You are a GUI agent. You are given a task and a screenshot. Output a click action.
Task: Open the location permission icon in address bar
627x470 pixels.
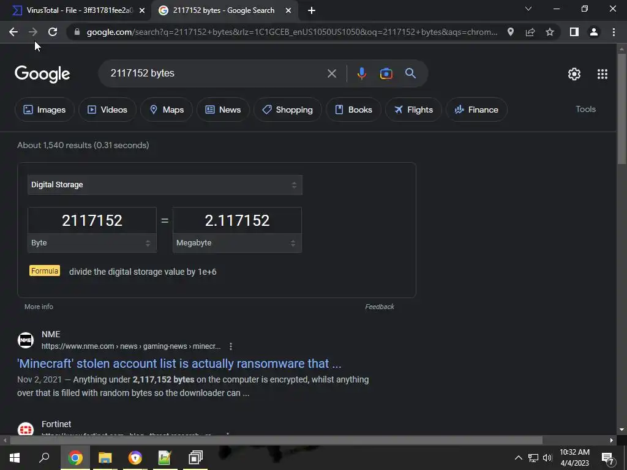click(511, 32)
